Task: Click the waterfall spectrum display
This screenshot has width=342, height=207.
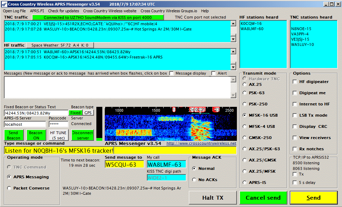Action: [171, 124]
